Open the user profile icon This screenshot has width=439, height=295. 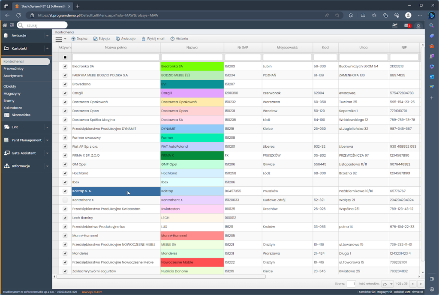point(418,26)
